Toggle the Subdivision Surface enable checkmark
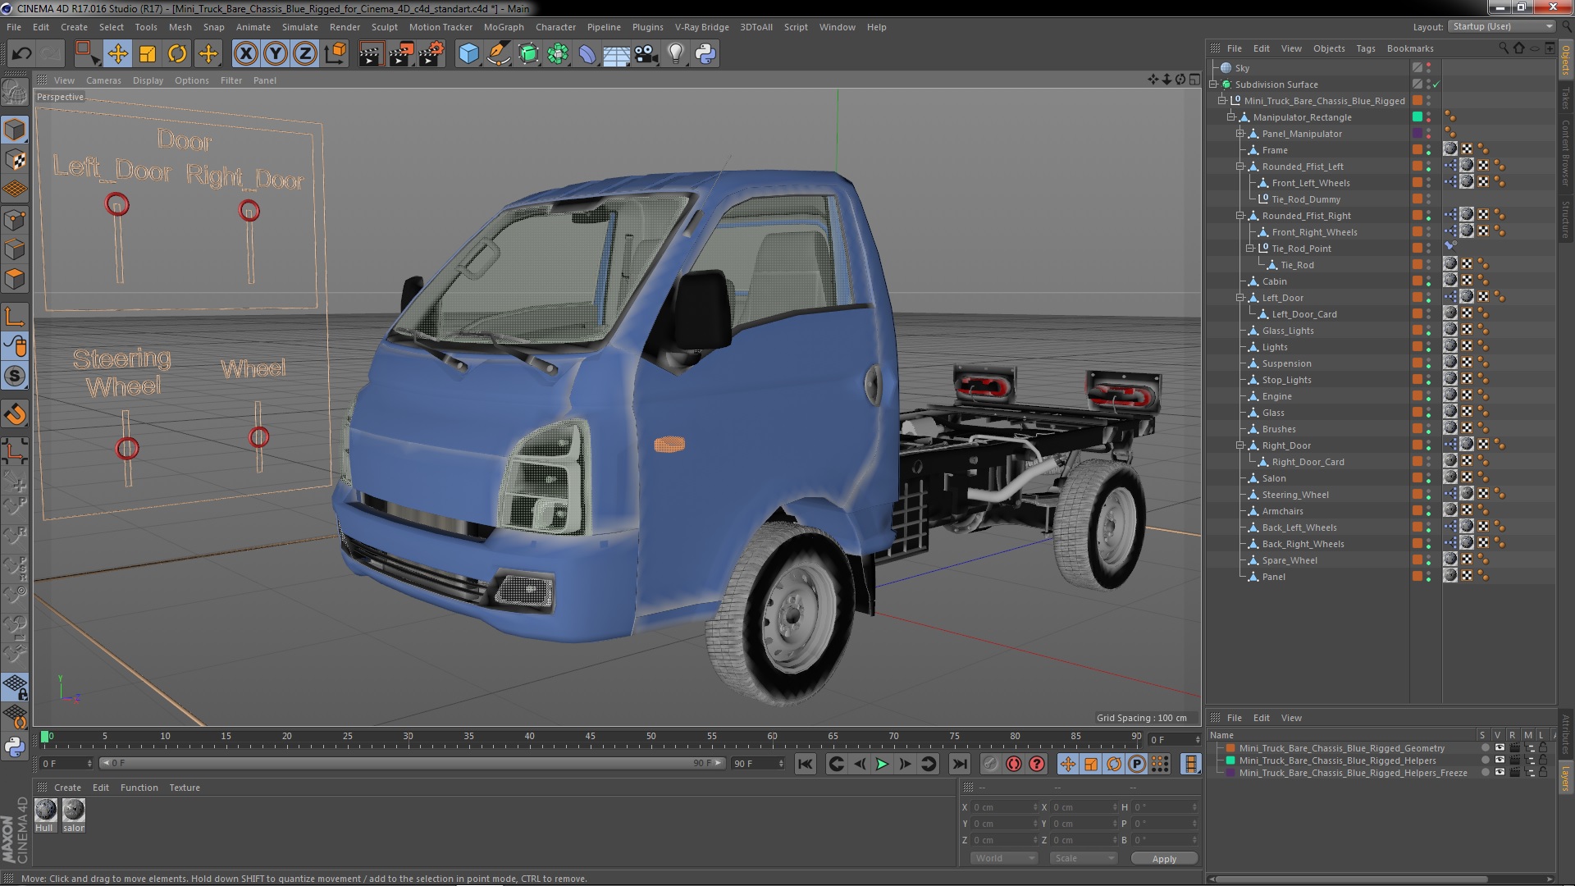 click(x=1436, y=84)
